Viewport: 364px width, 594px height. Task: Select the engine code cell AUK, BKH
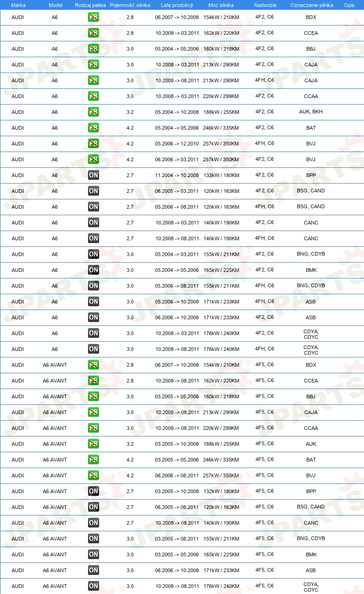click(x=311, y=112)
